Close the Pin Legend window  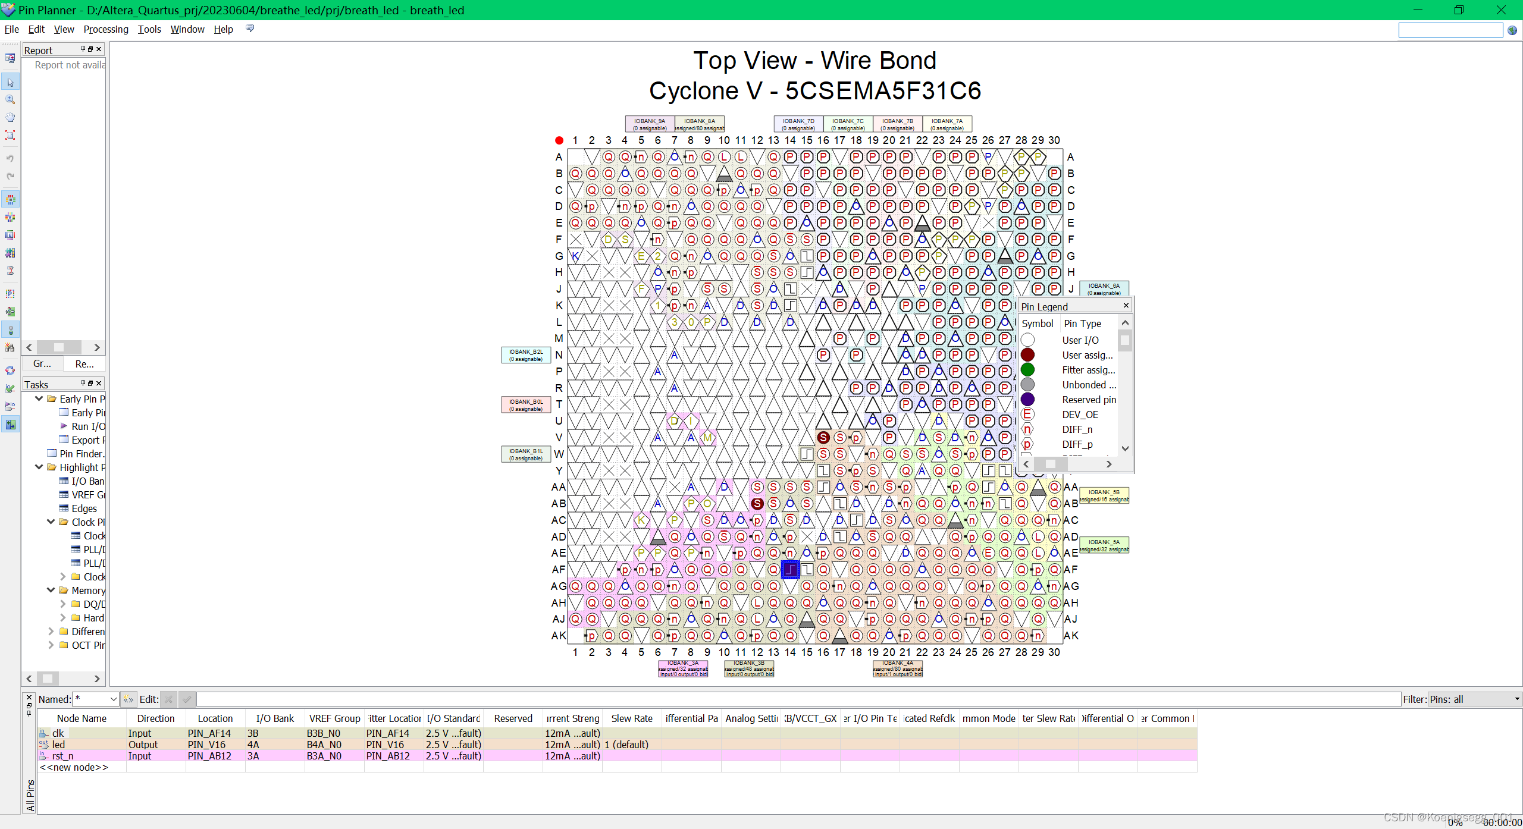(1125, 305)
